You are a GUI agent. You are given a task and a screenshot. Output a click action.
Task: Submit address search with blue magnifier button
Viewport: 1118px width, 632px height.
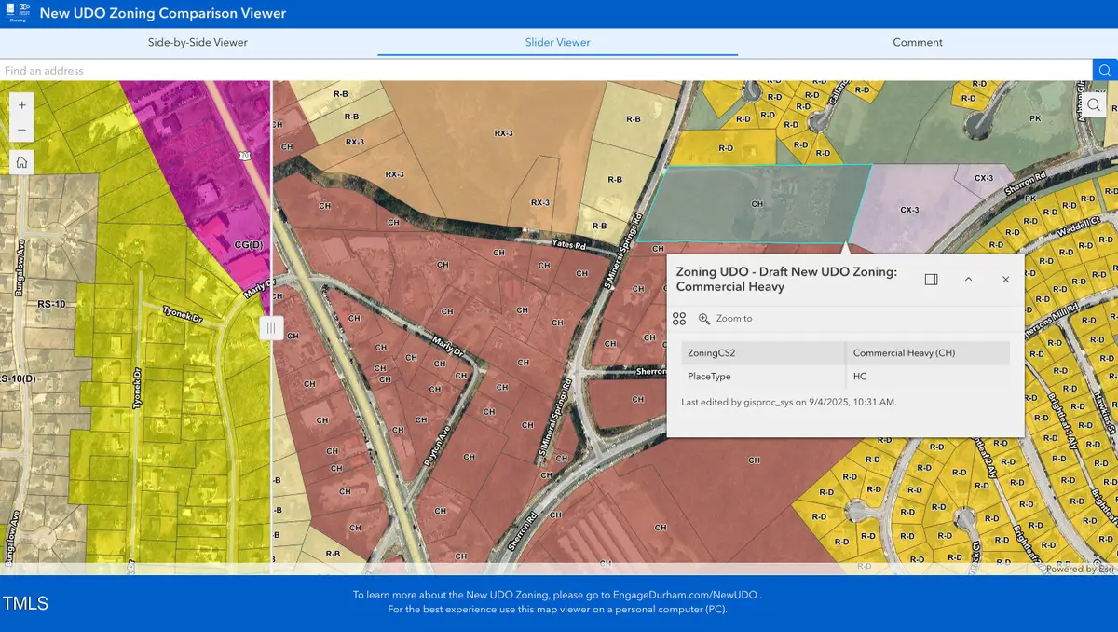1105,70
